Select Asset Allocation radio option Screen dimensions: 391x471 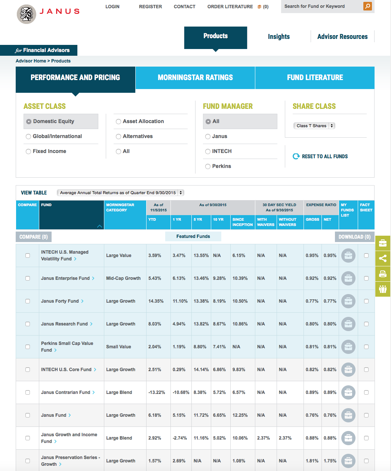pyautogui.click(x=118, y=122)
